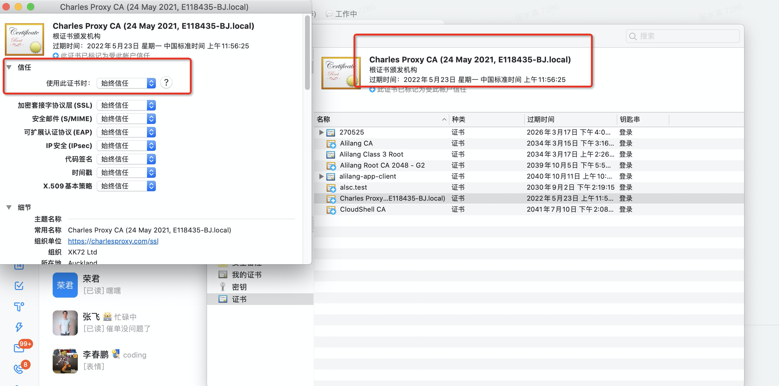This screenshot has height=386, width=779.
Task: Click the certificate detail window scrollbar
Action: [307, 53]
